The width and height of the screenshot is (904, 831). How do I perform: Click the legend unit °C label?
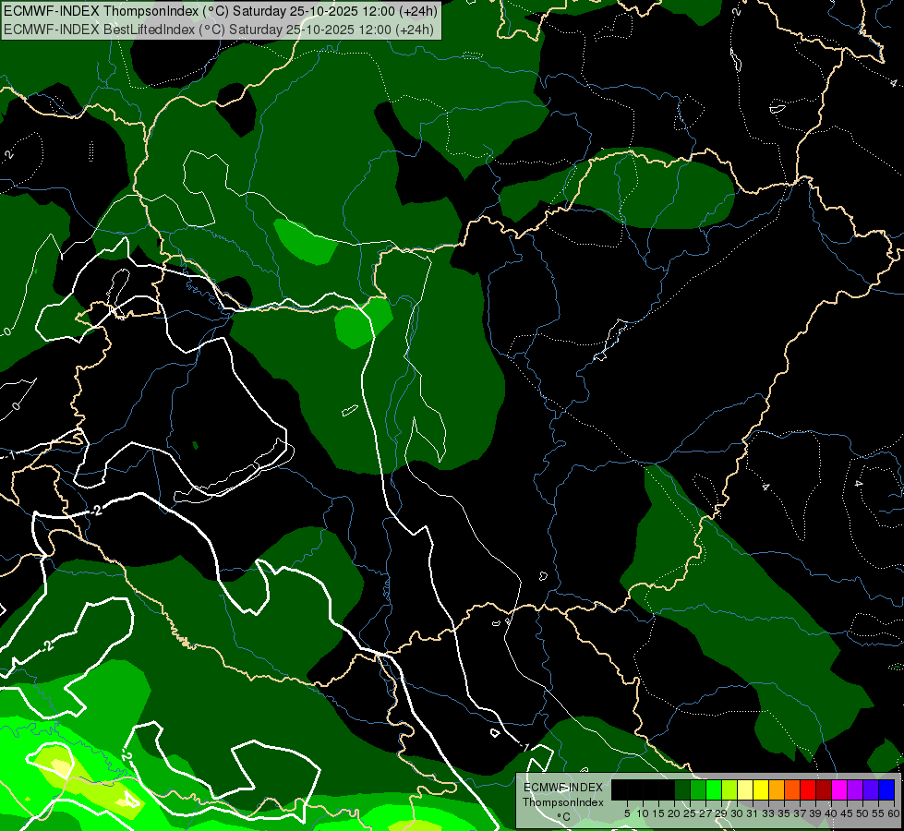[564, 817]
